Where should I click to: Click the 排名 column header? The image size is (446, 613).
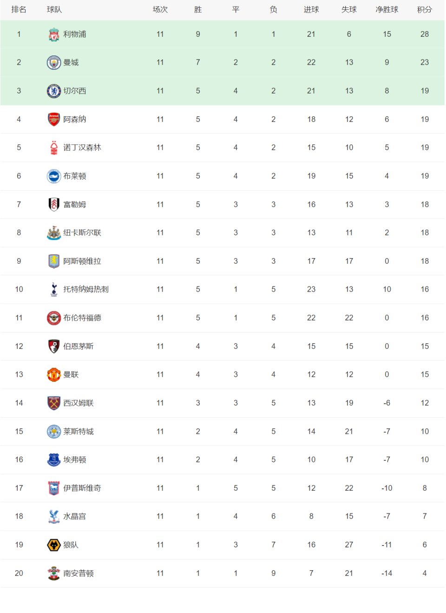point(19,10)
